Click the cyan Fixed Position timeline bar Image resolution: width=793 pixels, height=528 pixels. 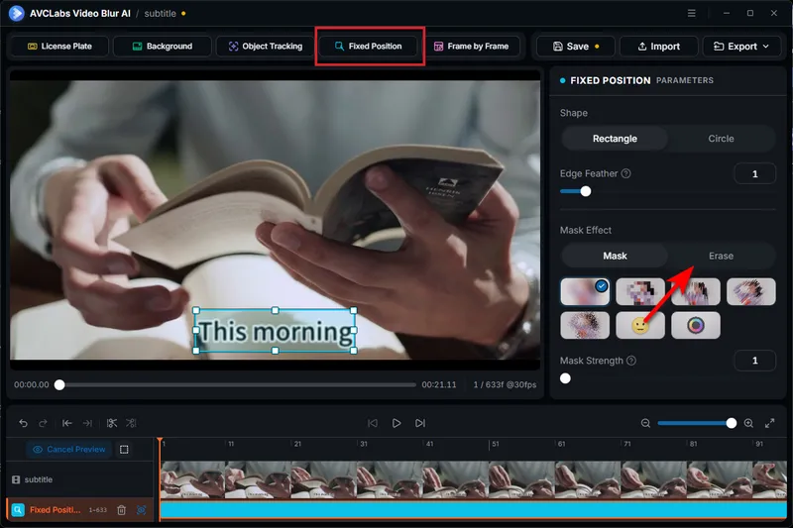click(x=473, y=510)
